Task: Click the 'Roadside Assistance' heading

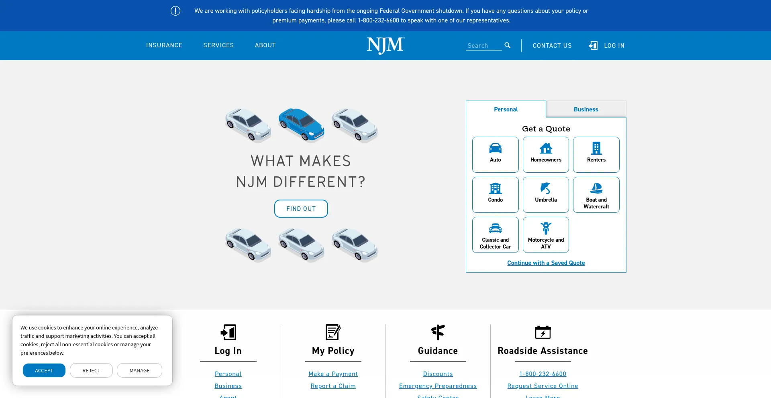Action: point(543,351)
